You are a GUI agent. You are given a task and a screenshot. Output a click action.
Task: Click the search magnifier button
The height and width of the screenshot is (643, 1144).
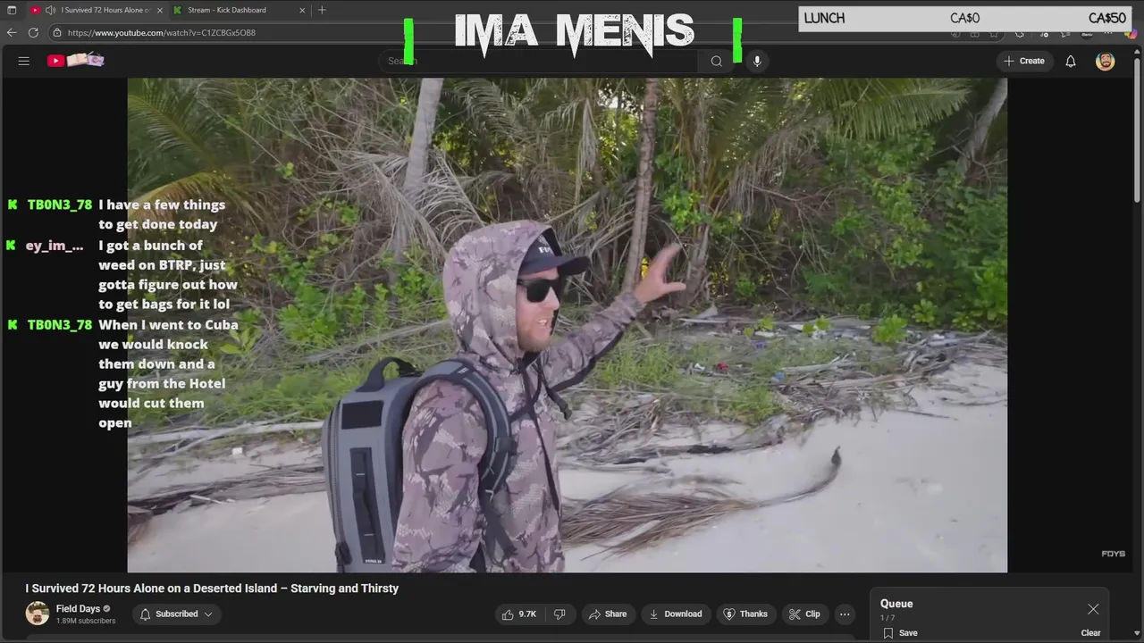[716, 61]
